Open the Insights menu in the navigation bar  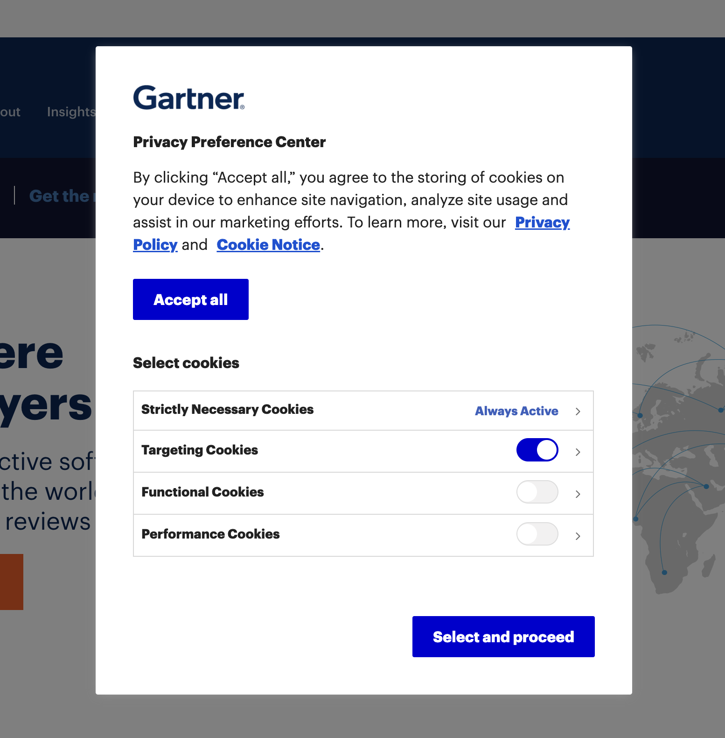click(70, 112)
